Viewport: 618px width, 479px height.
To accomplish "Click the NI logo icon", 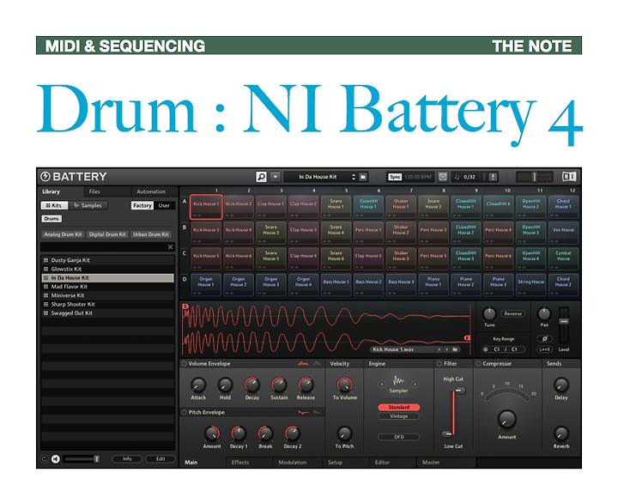I will pos(569,177).
